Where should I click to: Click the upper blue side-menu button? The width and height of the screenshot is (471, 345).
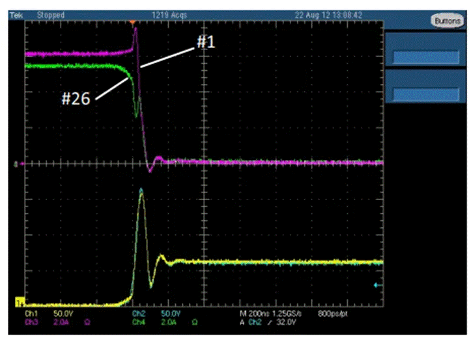pyautogui.click(x=426, y=57)
